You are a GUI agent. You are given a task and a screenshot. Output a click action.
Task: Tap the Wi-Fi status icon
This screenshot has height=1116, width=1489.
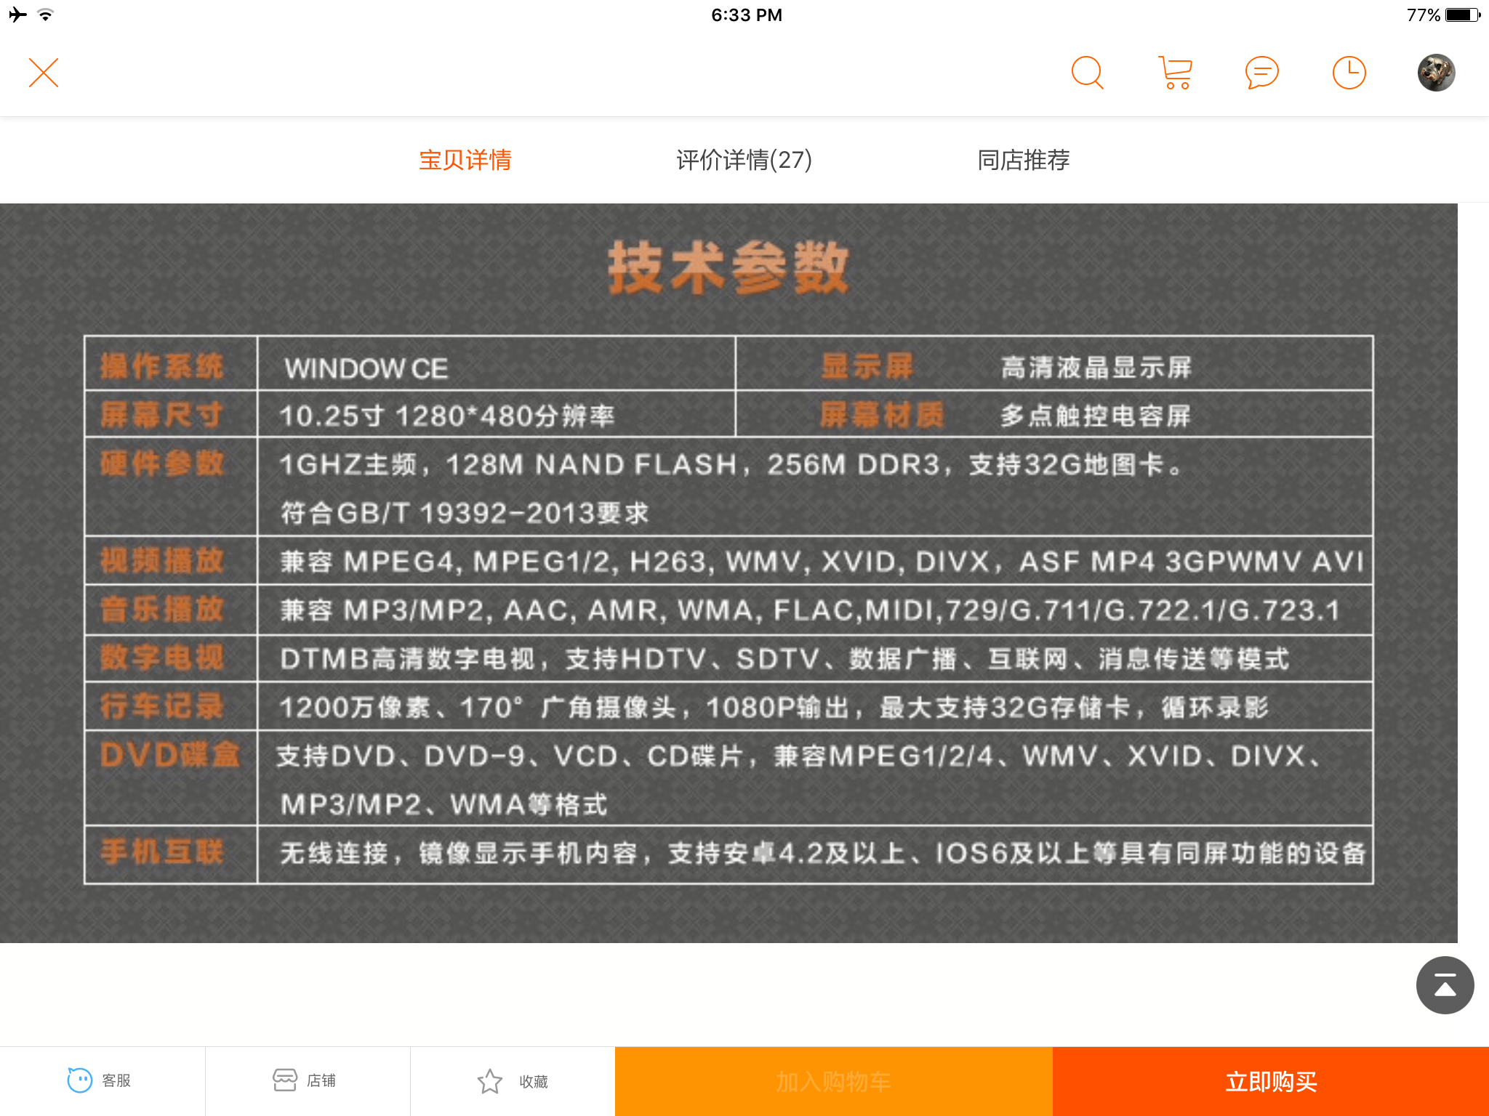(46, 15)
